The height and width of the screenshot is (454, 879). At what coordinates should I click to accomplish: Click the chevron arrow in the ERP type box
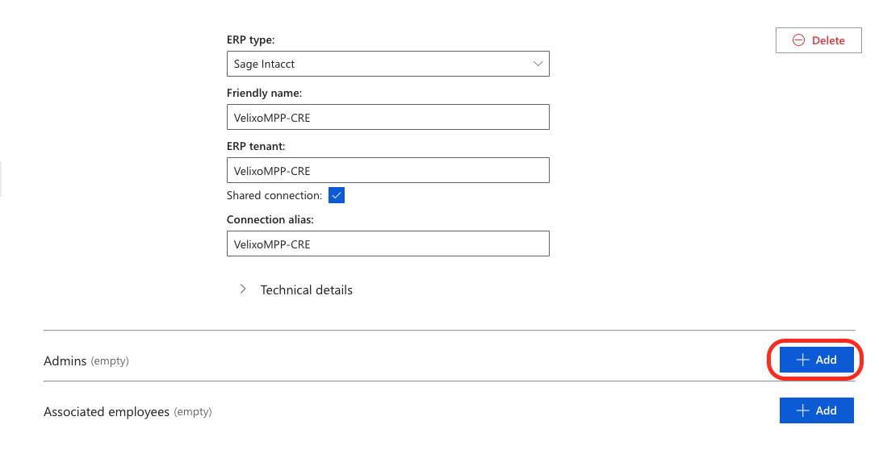click(x=538, y=64)
